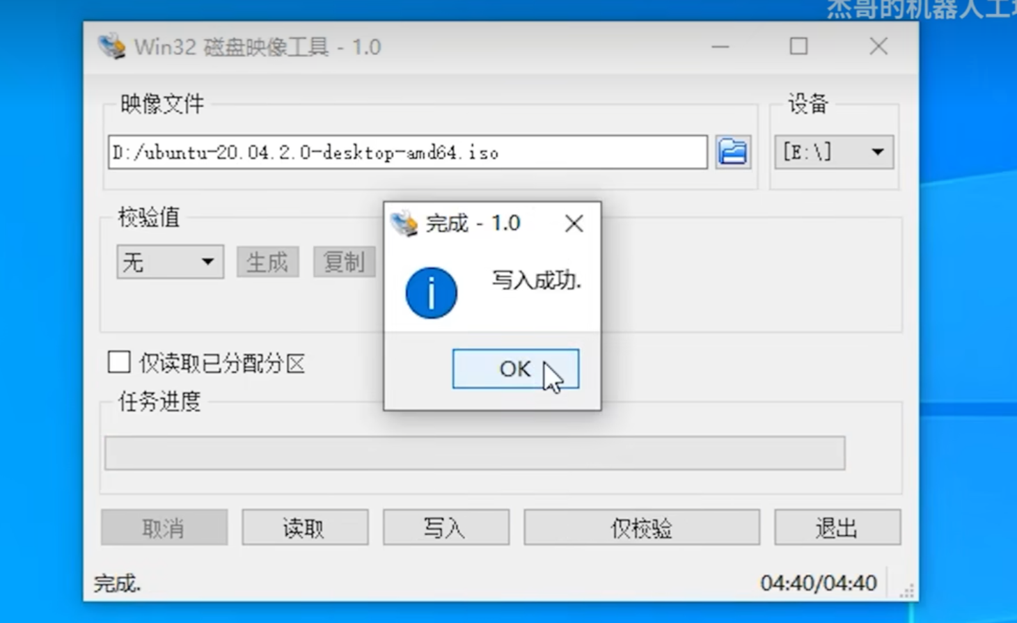Click the resize grip in the status bar corner
The image size is (1017, 623).
pos(906,590)
